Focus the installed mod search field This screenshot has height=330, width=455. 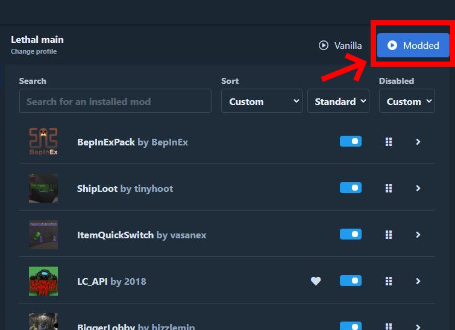[115, 101]
